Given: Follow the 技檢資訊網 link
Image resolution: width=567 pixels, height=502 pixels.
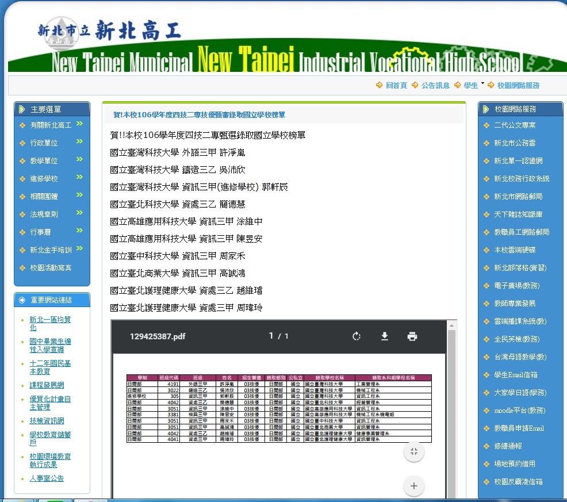Looking at the screenshot, I should click(x=47, y=420).
